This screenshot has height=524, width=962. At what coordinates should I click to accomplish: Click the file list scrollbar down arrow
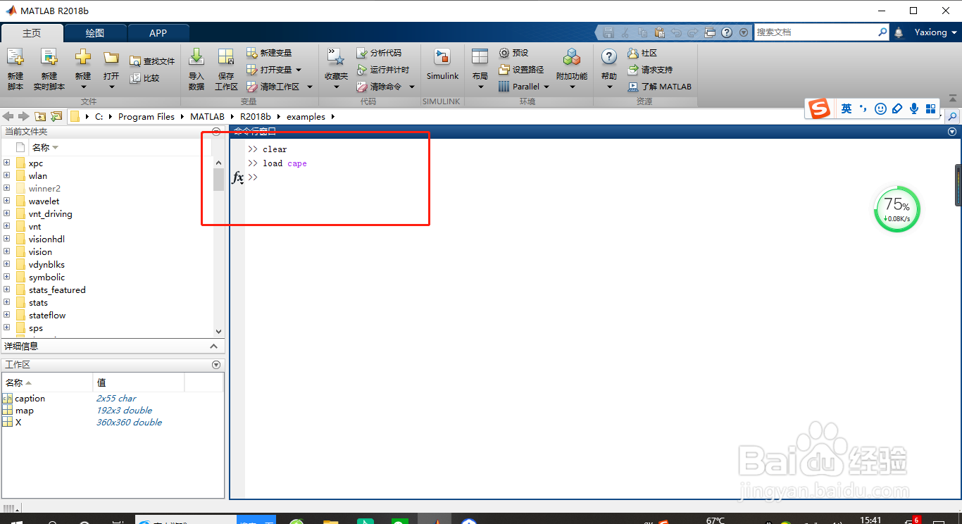click(218, 331)
